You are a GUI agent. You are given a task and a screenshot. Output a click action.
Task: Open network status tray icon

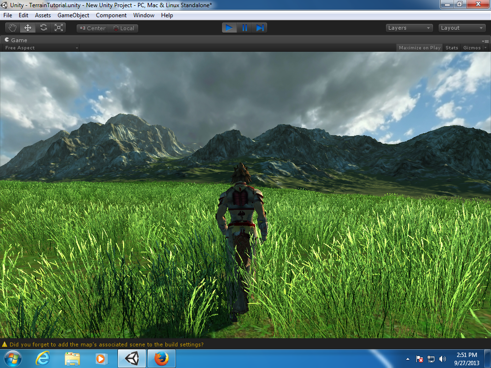pos(431,359)
